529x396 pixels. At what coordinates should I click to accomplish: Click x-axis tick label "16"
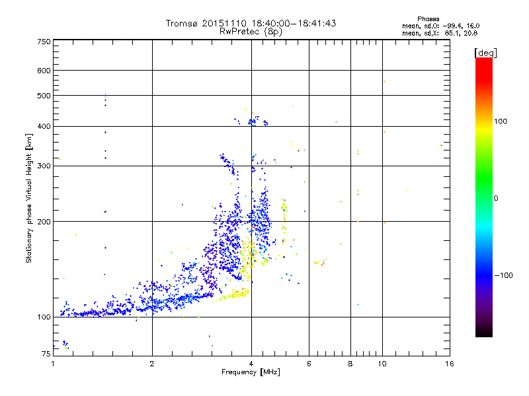(450, 364)
